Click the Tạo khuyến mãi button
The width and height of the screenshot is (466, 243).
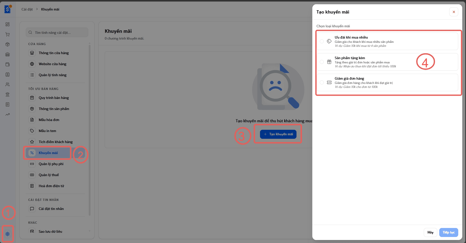[x=278, y=134]
